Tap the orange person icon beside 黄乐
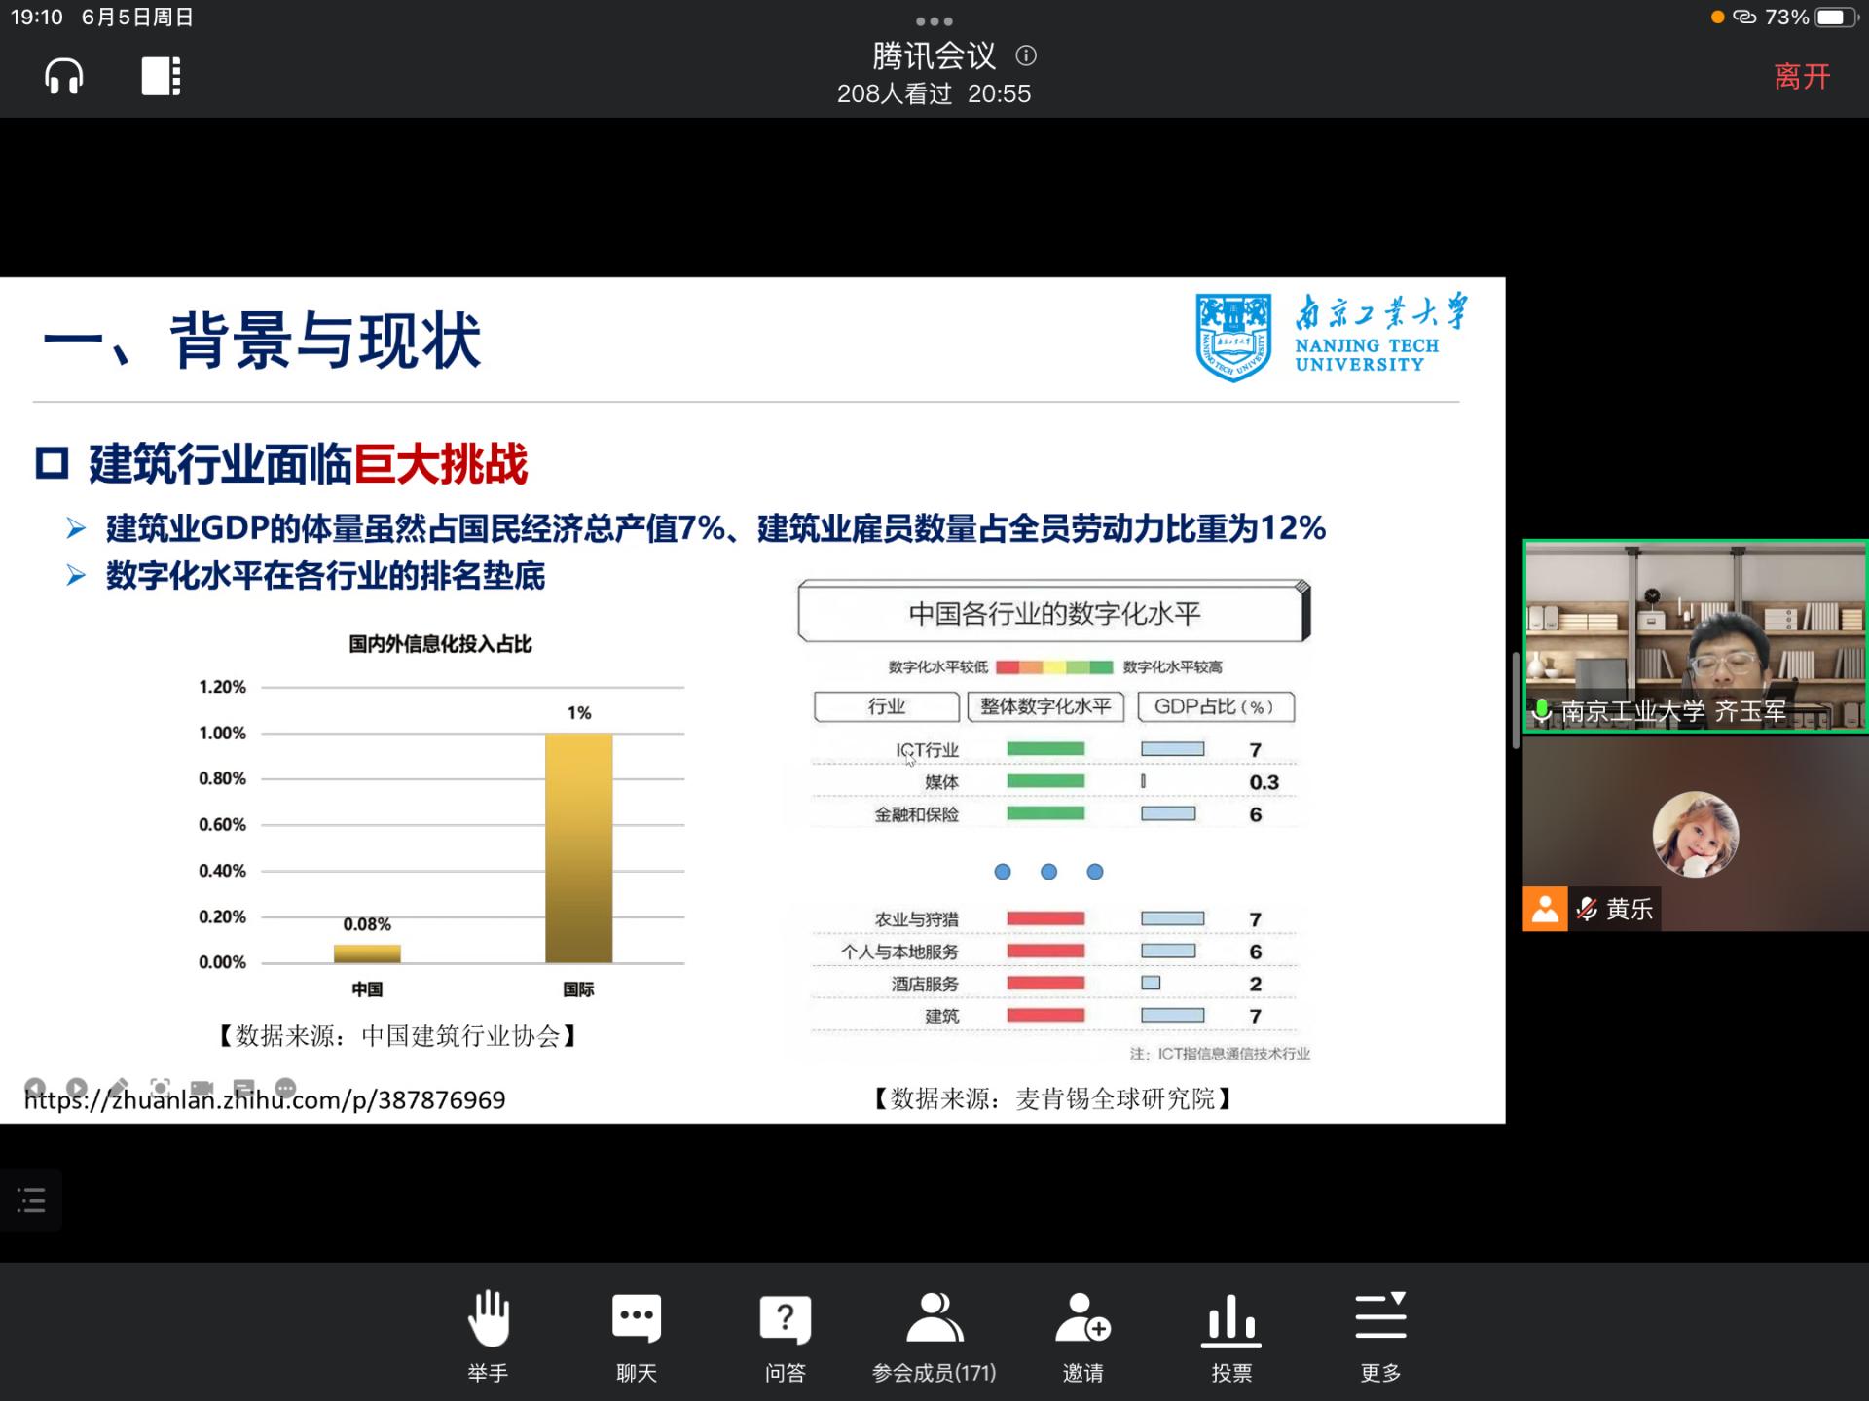This screenshot has height=1401, width=1869. click(1545, 909)
